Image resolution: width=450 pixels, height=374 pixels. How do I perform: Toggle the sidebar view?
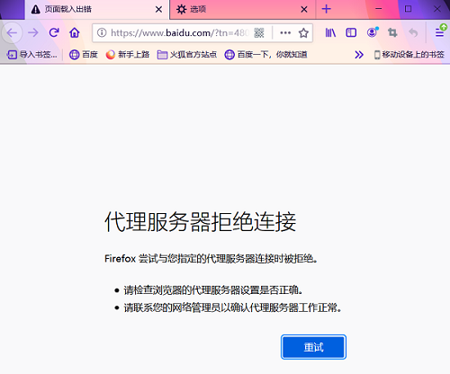351,32
